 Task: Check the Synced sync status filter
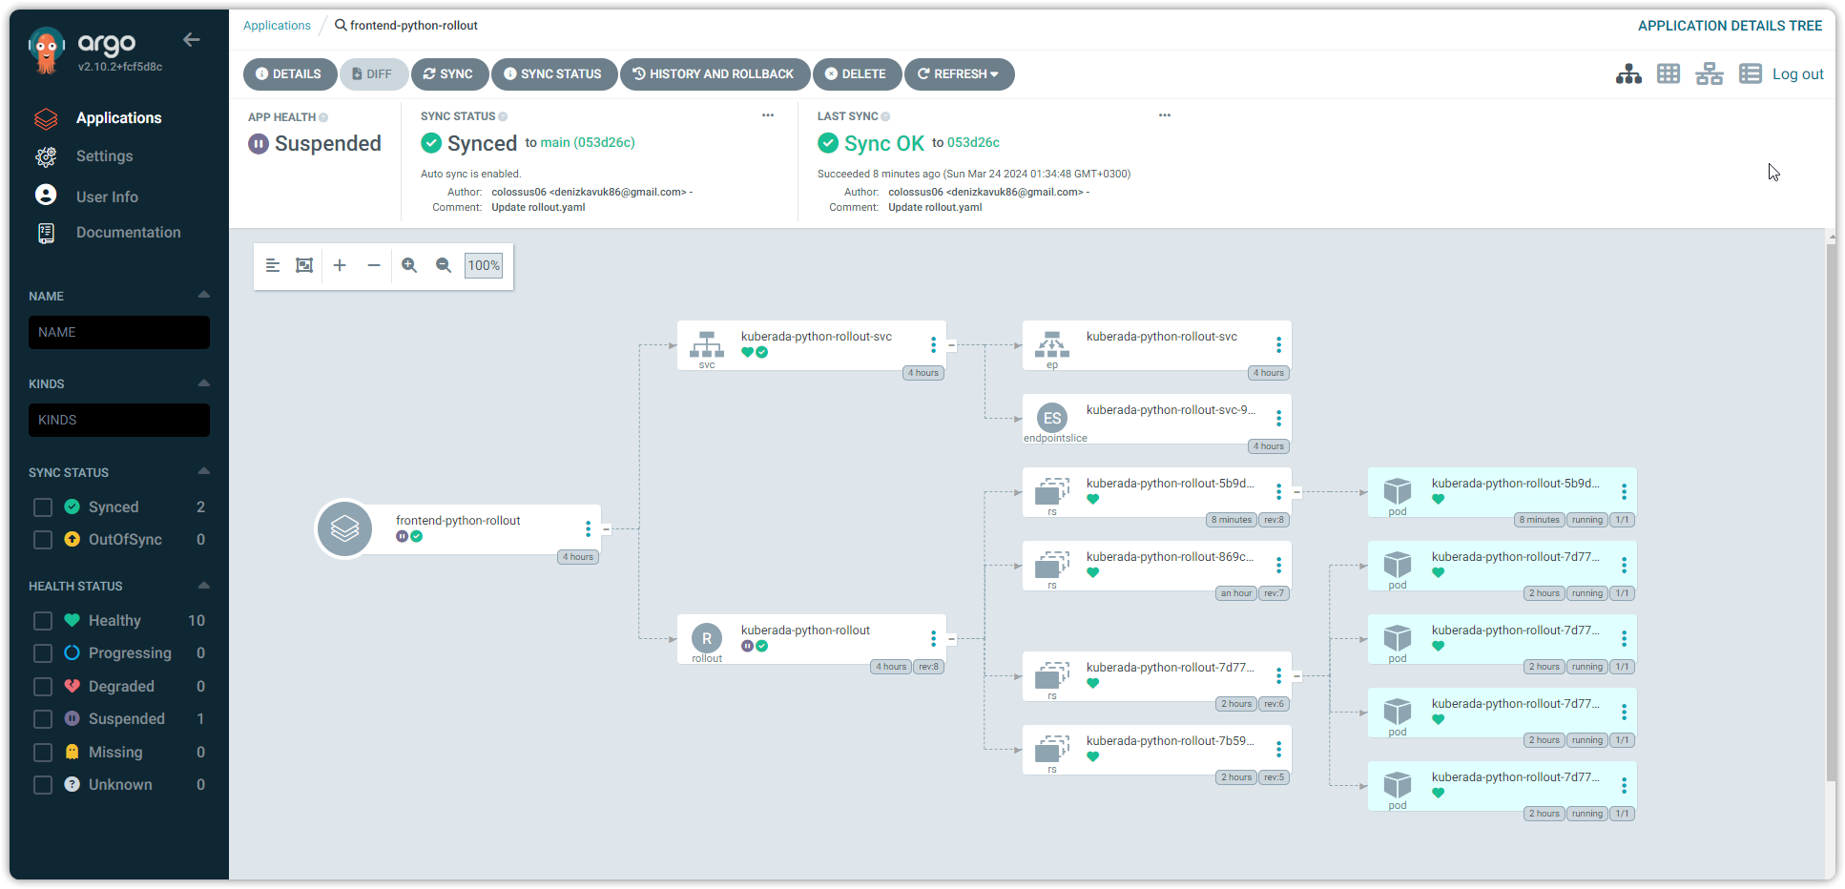click(x=43, y=507)
